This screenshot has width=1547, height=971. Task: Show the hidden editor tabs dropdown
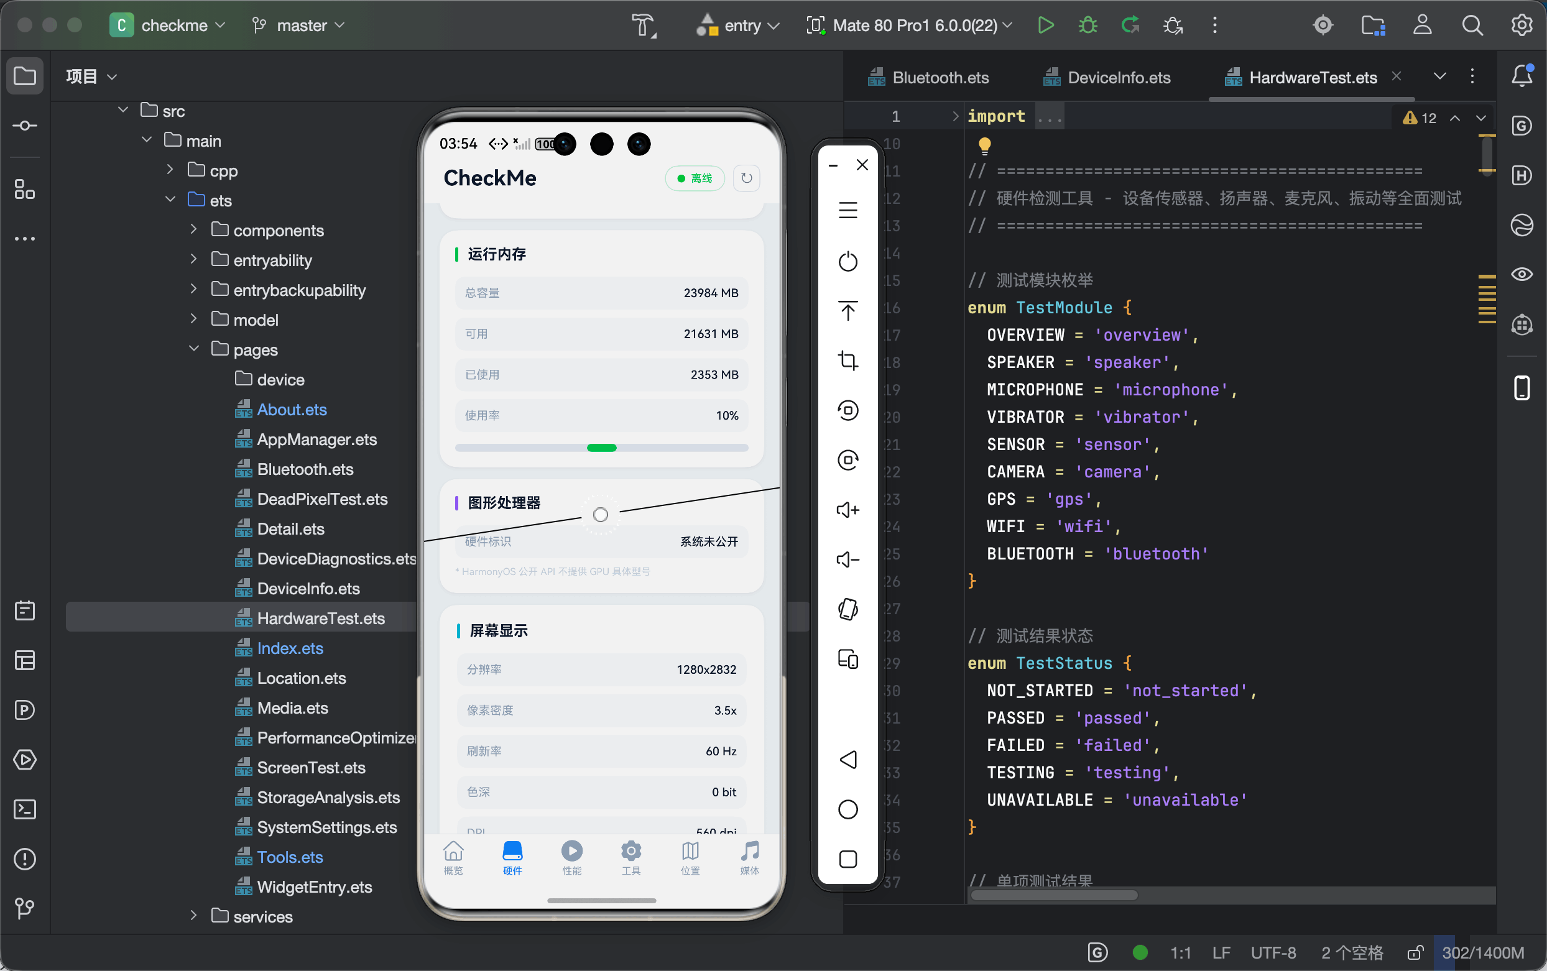pos(1440,76)
